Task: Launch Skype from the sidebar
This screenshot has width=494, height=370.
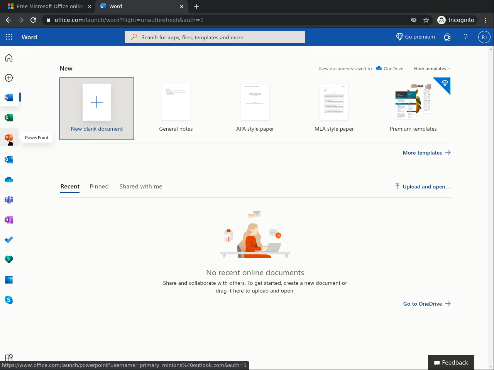Action: coord(9,300)
